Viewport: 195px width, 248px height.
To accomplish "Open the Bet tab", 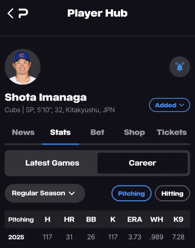I will (x=97, y=132).
